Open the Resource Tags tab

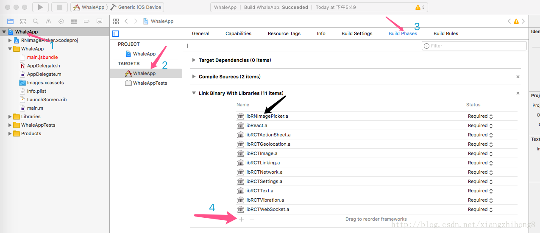click(x=284, y=33)
